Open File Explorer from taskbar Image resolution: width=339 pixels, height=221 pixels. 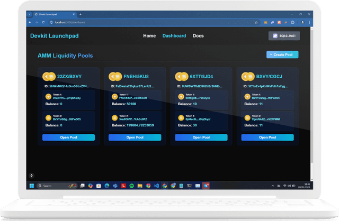point(140,186)
